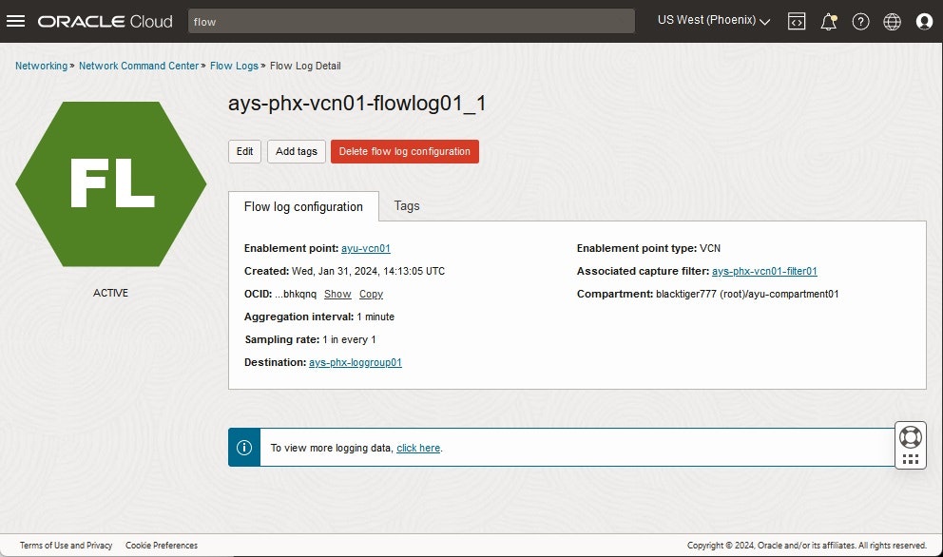The height and width of the screenshot is (557, 943).
Task: Click the Oracle Cloud logo
Action: [x=106, y=22]
